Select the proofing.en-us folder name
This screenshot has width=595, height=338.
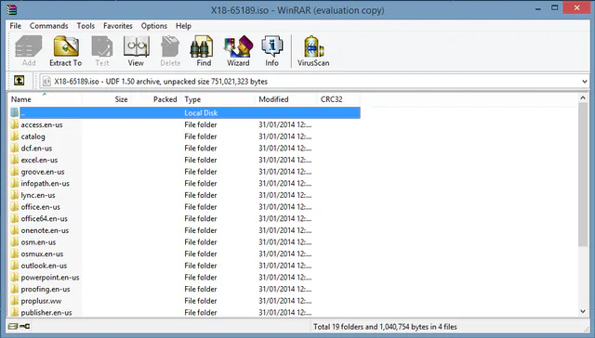(46, 289)
